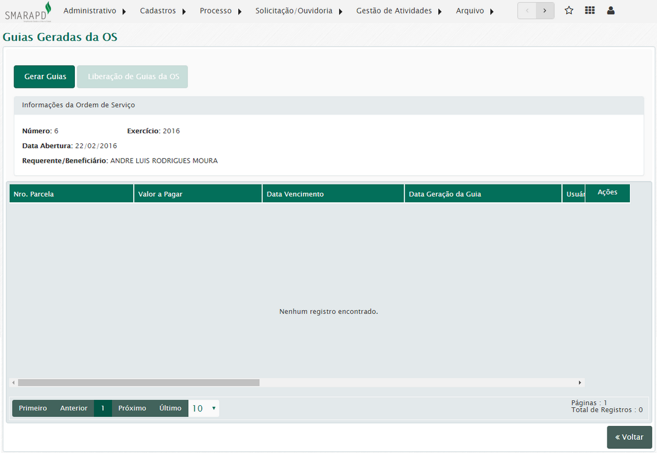The image size is (657, 453).
Task: Click the SMARAPD logo icon
Action: click(x=28, y=11)
